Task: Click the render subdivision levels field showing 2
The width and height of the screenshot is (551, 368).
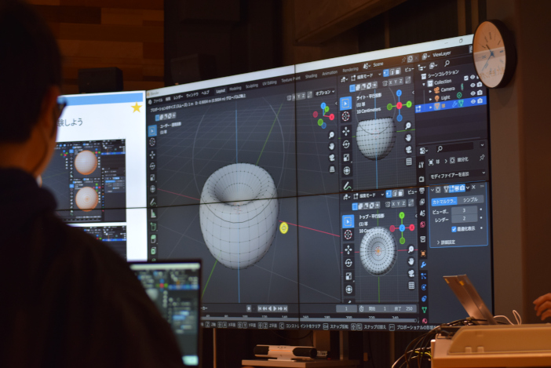Action: click(464, 218)
